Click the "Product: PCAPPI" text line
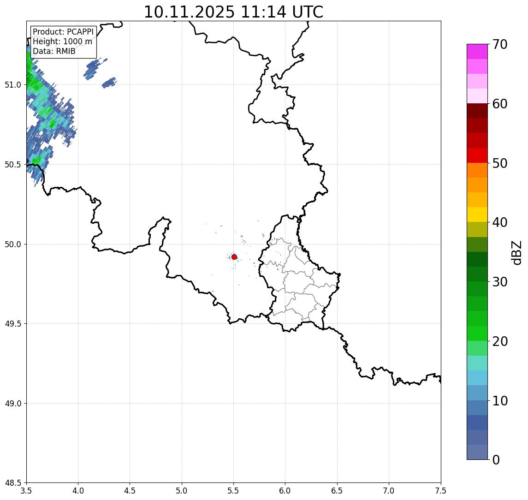The image size is (528, 500). pyautogui.click(x=63, y=32)
